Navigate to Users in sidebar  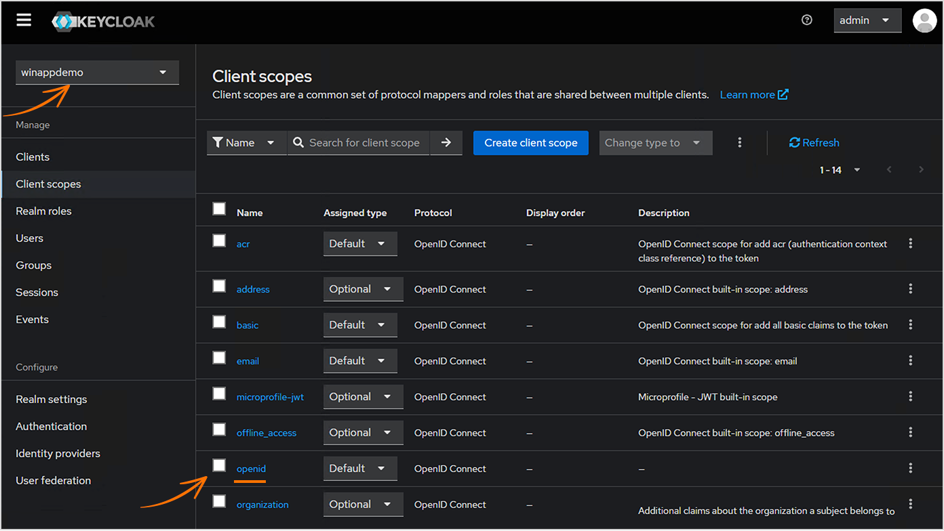click(30, 238)
